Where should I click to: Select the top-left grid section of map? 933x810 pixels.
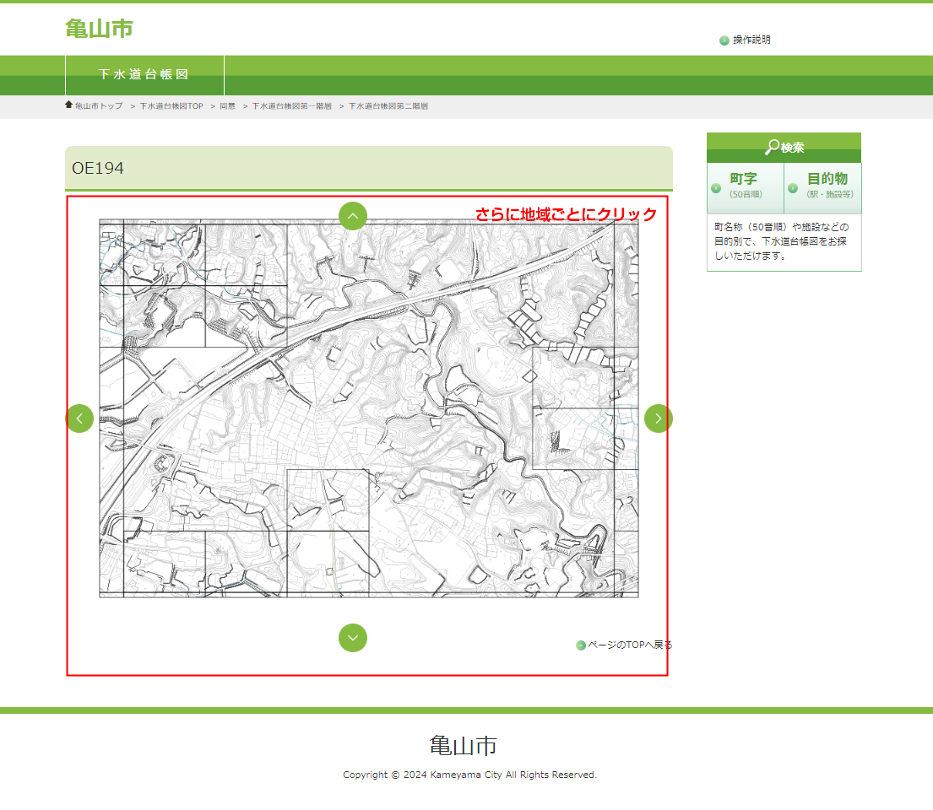click(x=152, y=253)
